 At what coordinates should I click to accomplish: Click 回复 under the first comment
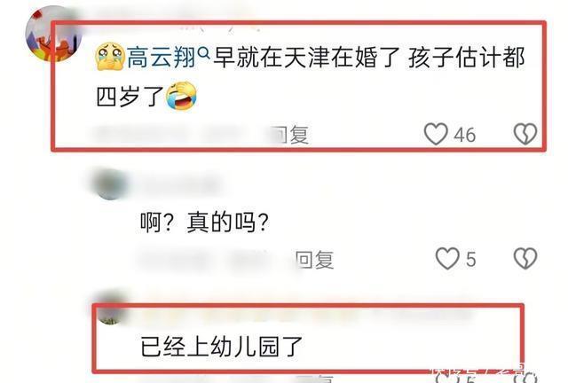(x=291, y=135)
